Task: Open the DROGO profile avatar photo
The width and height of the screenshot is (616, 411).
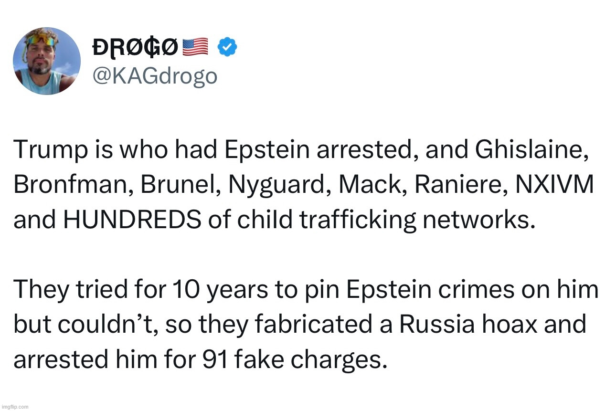Action: tap(47, 61)
